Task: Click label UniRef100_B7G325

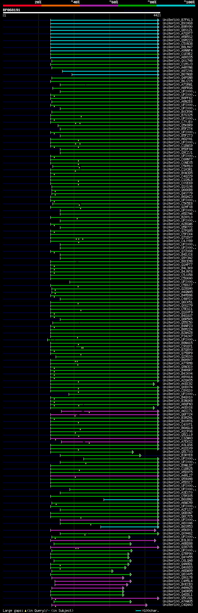Action: point(178,115)
